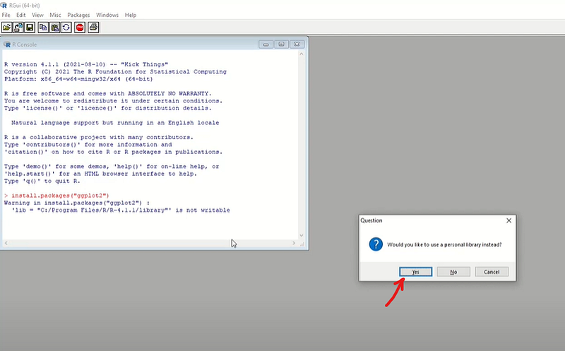Click the Copy toolbar icon

tap(43, 28)
